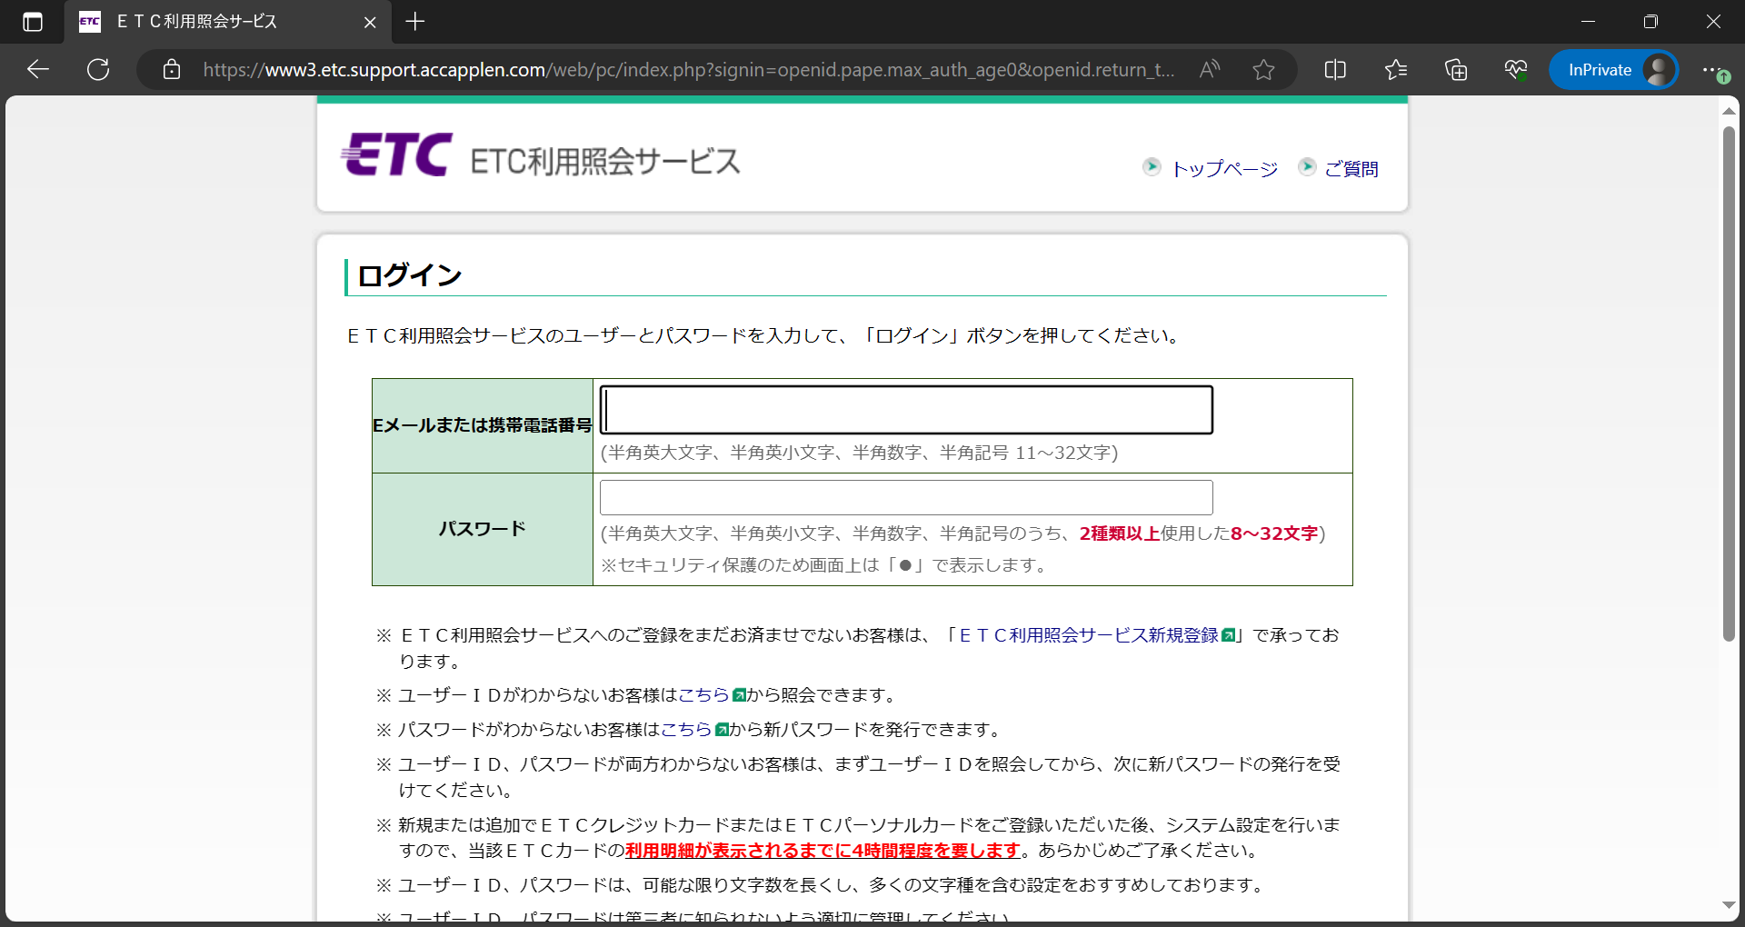This screenshot has height=927, width=1745.
Task: Click the ログイン heading text
Action: coord(410,275)
